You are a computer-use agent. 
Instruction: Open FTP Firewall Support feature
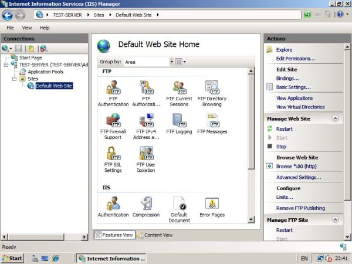click(x=113, y=126)
